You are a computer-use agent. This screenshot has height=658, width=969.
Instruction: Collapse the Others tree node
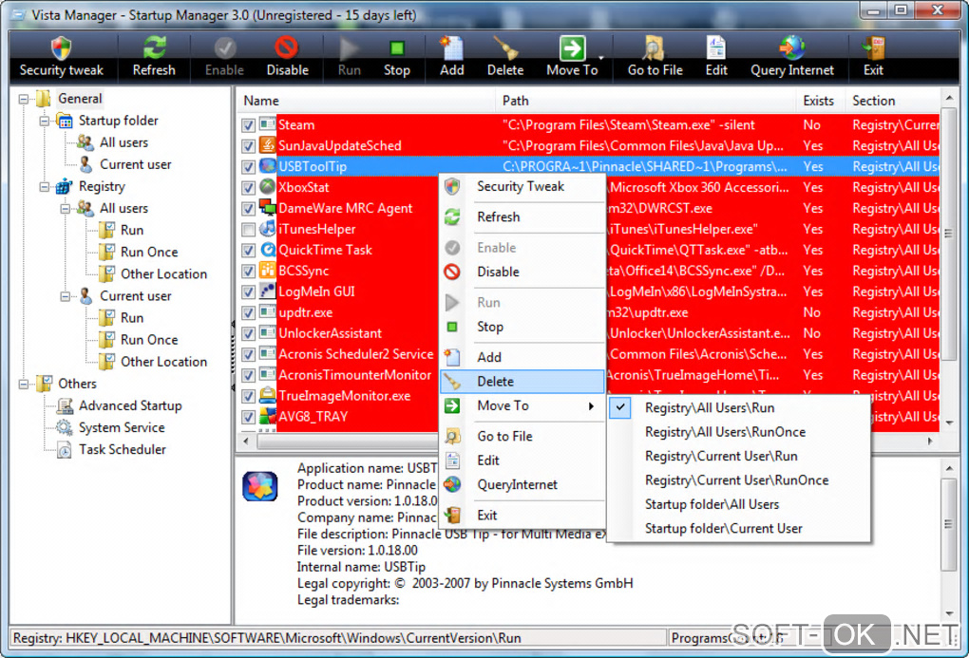[x=24, y=385]
